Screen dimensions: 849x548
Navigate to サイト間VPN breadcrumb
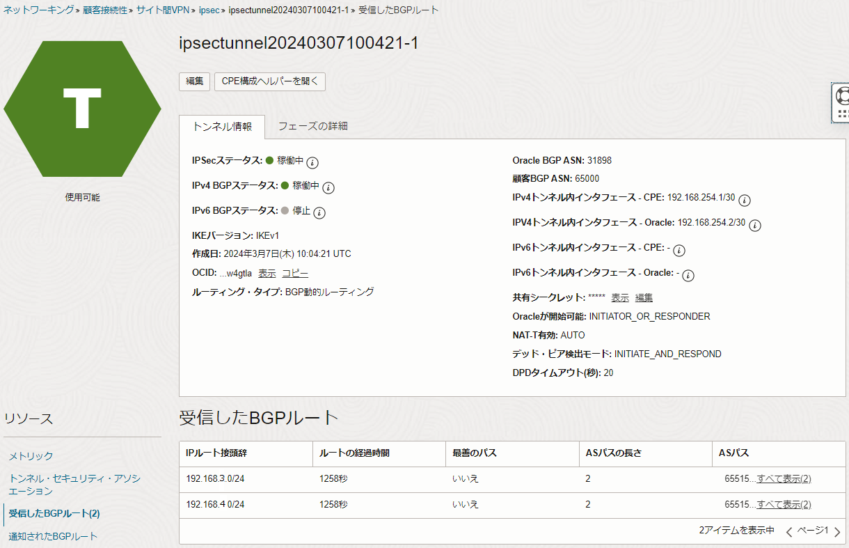[162, 10]
